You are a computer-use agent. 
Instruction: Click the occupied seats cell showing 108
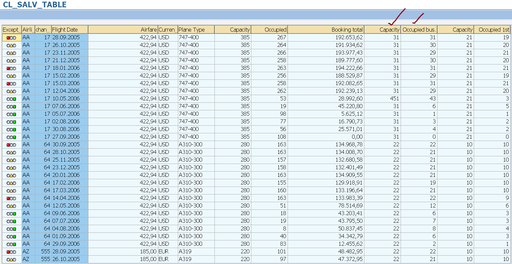pos(269,137)
